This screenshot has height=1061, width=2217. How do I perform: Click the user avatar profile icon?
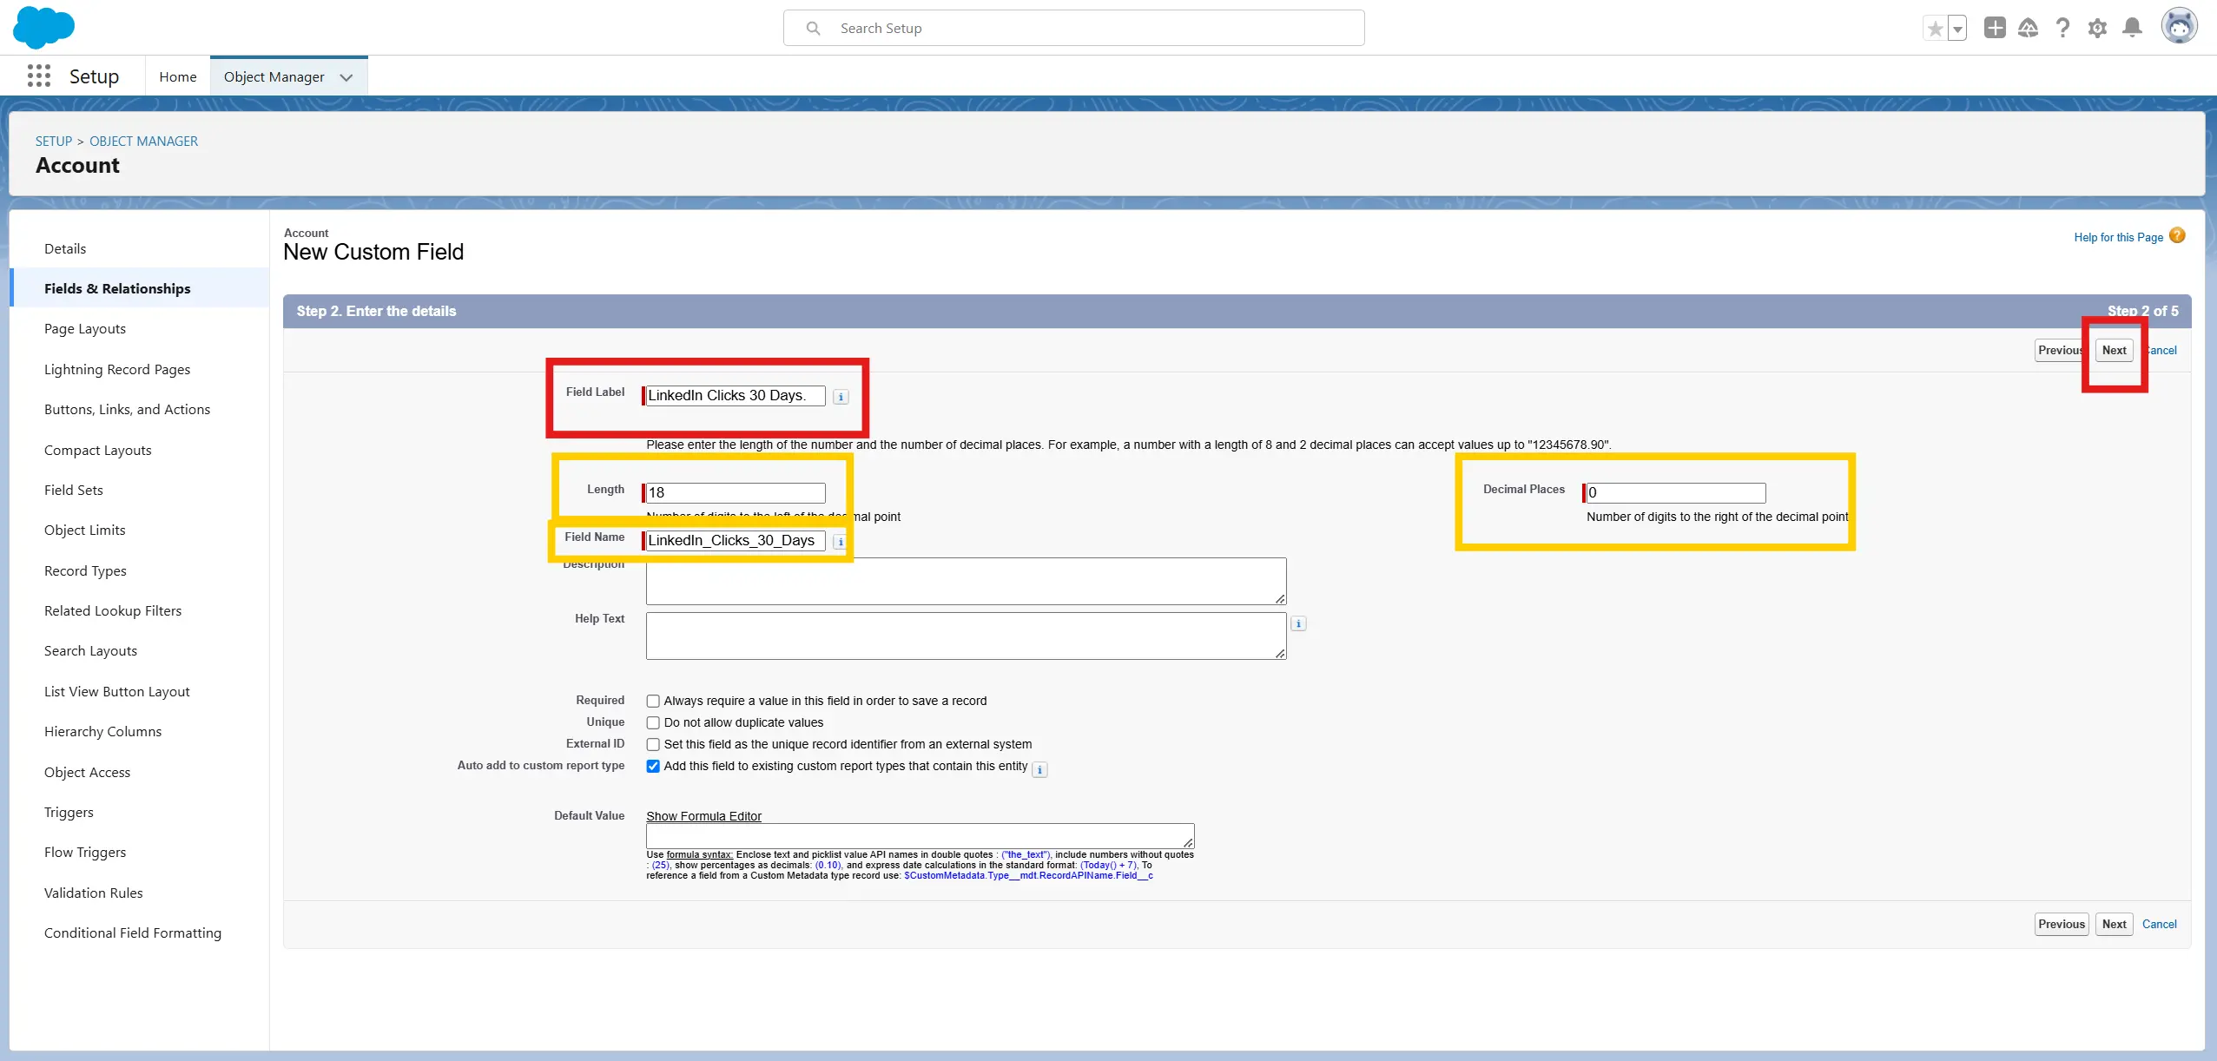click(2179, 26)
